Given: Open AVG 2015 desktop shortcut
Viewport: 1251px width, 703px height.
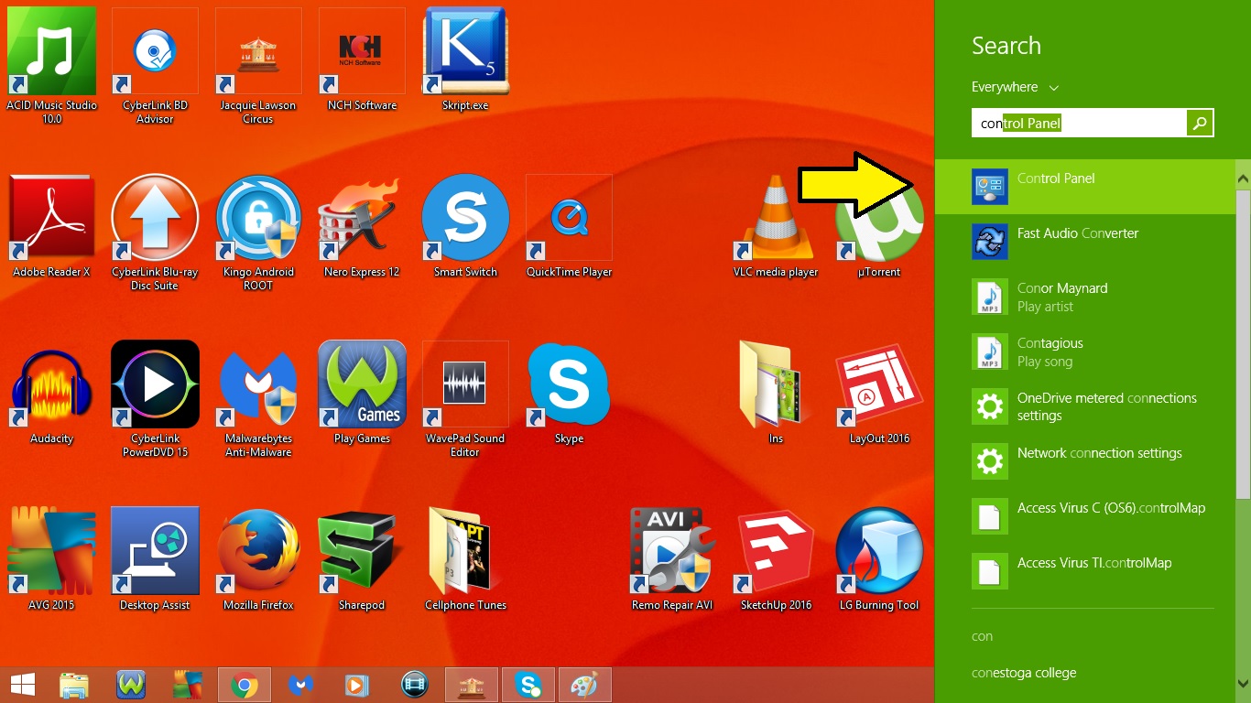Looking at the screenshot, I should coord(51,551).
